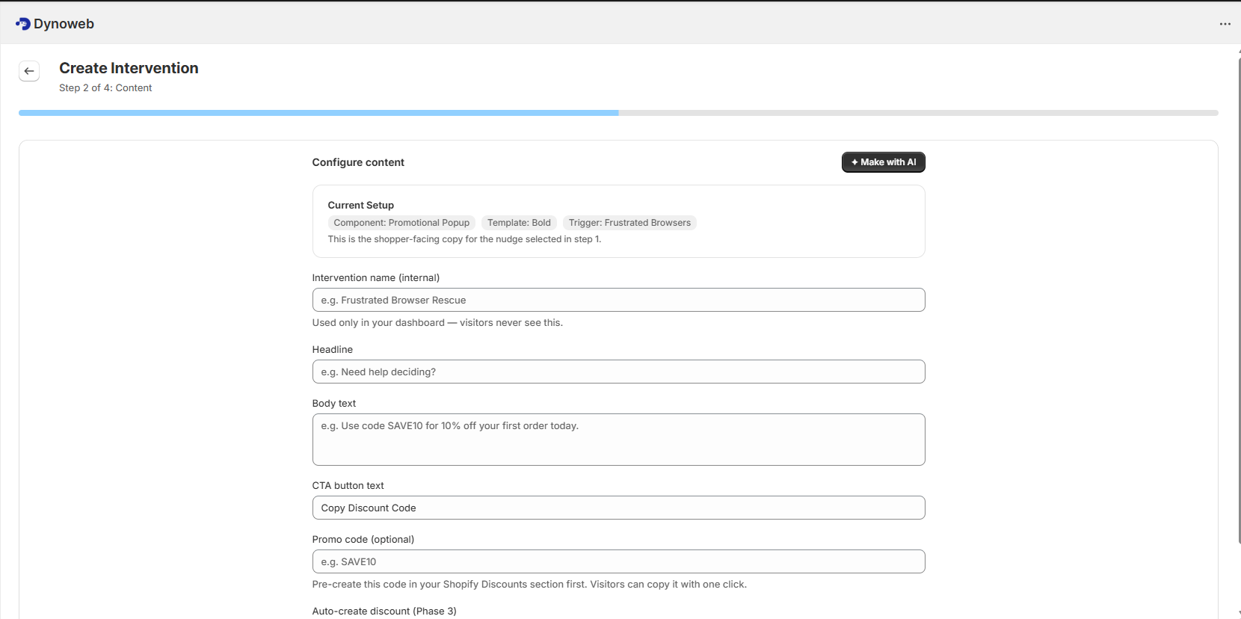Click the Configure content section title

pos(358,162)
